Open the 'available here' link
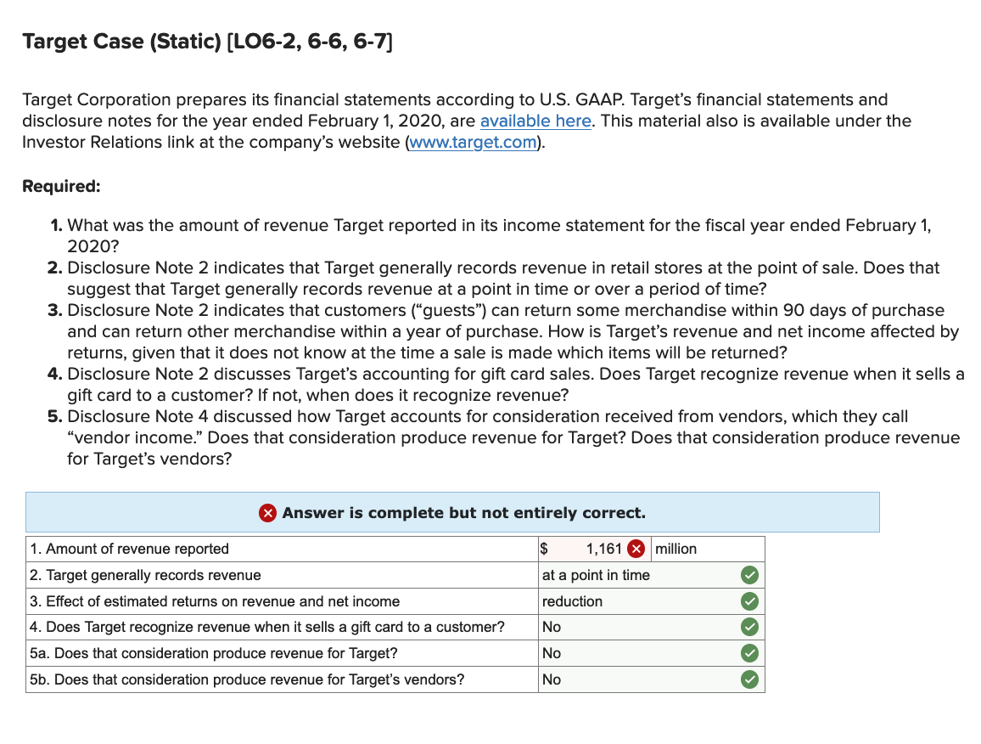This screenshot has width=981, height=744. (x=535, y=121)
